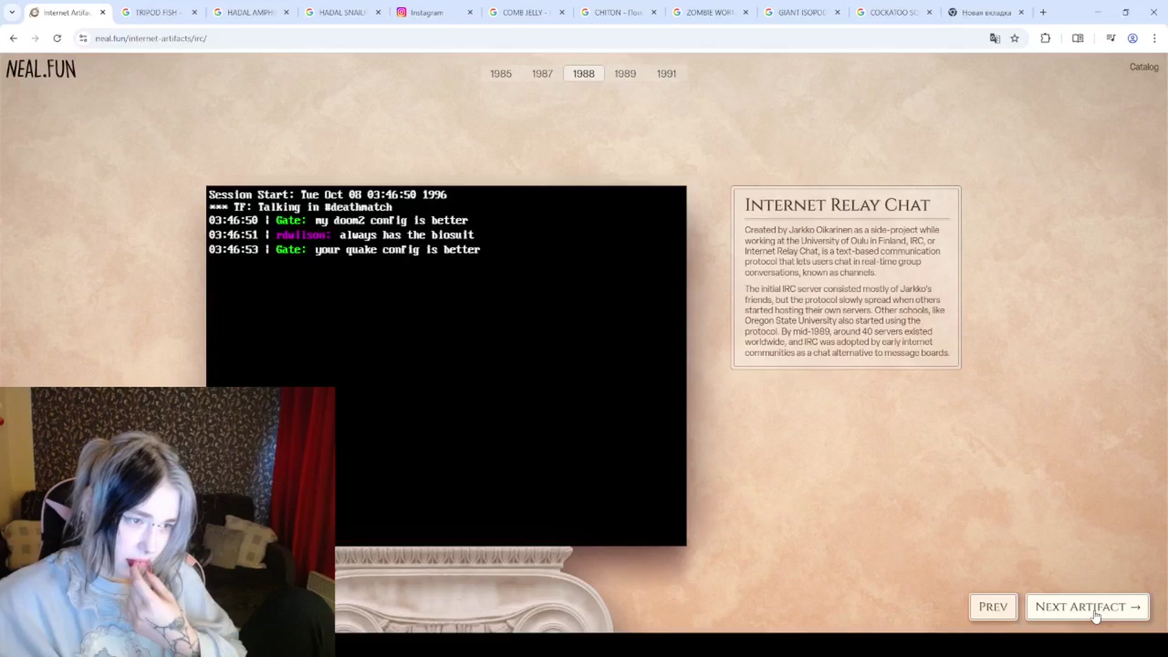Image resolution: width=1168 pixels, height=657 pixels.
Task: Open the Chrome profile icon
Action: (x=1133, y=38)
